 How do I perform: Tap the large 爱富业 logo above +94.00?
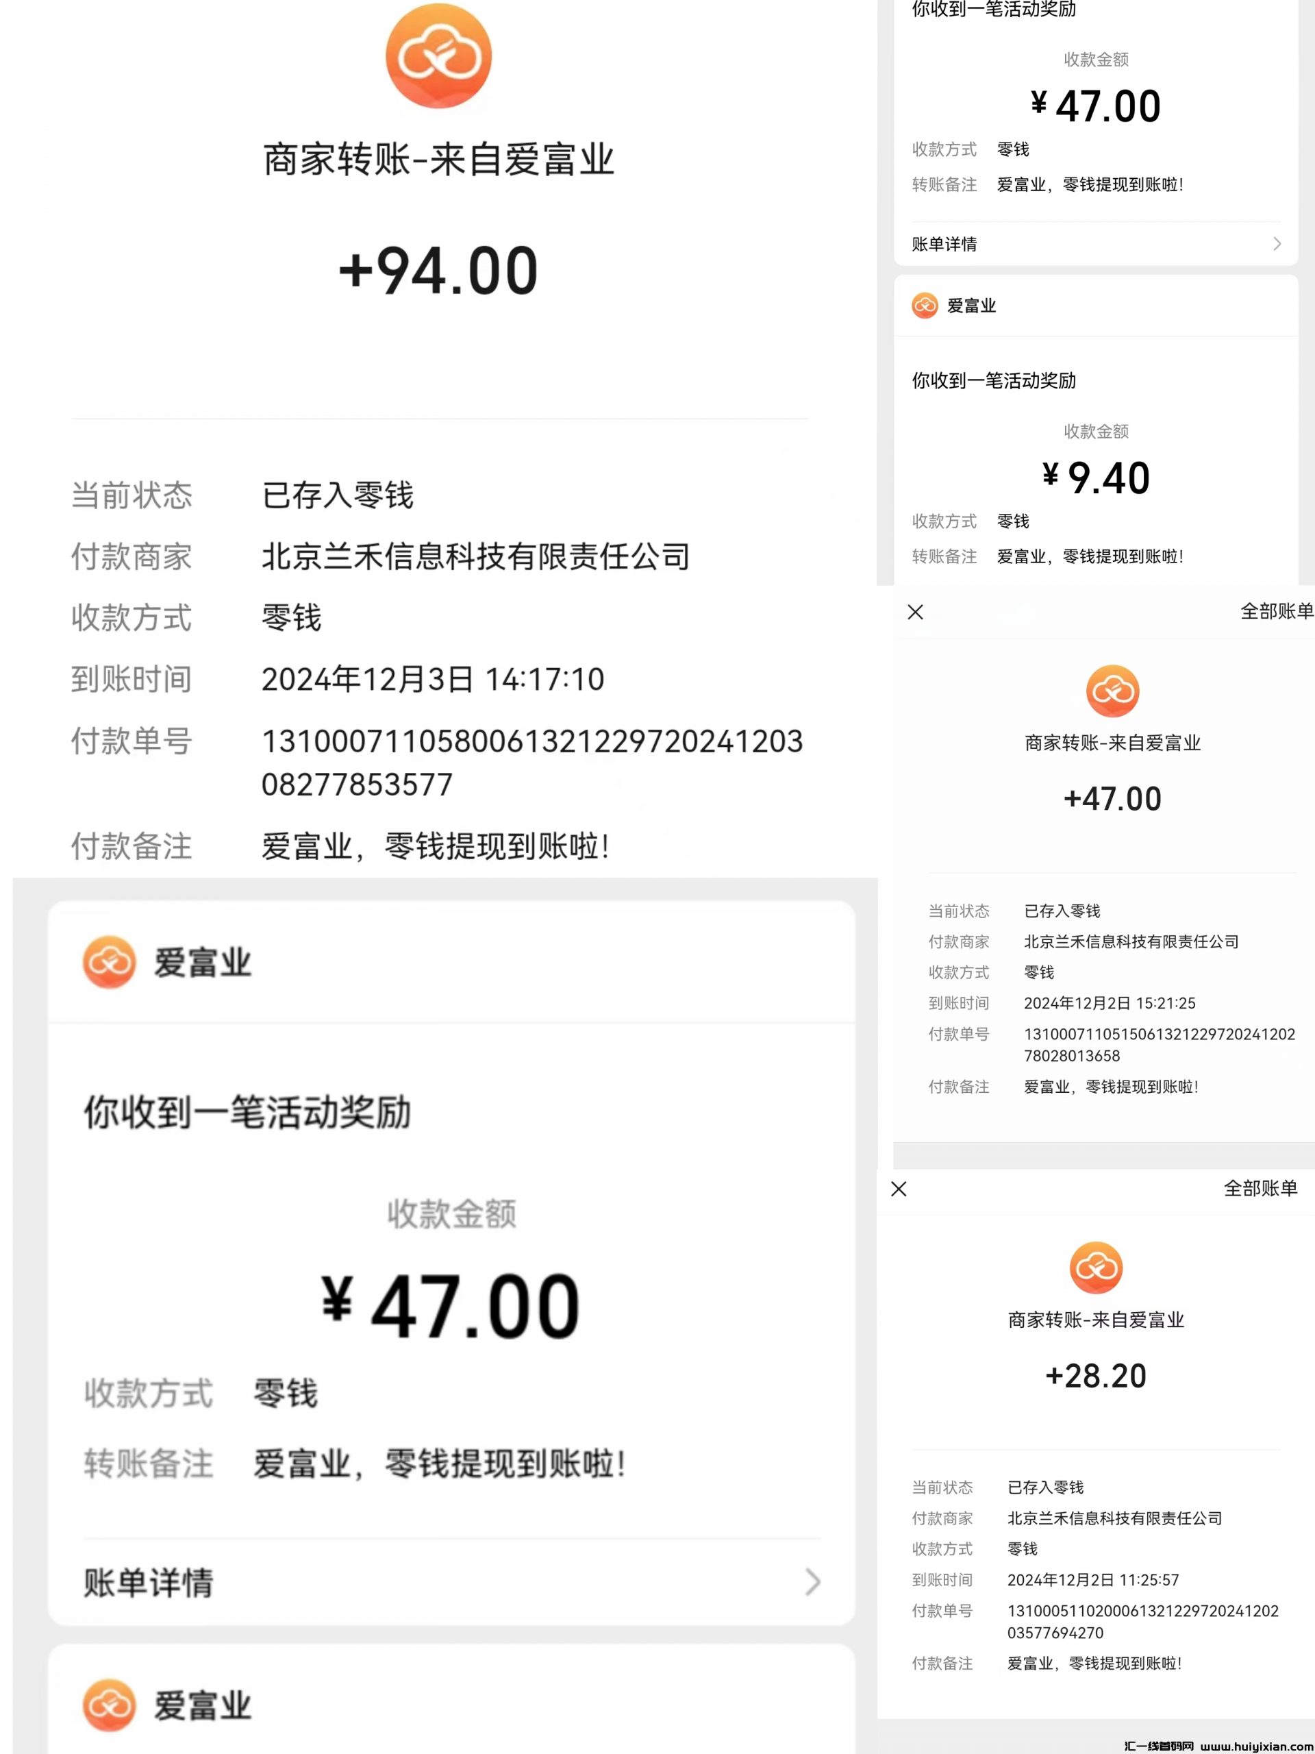pos(438,55)
